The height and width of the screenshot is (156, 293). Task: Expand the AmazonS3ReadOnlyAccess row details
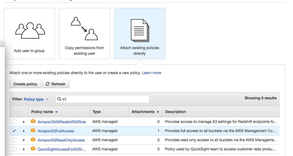[x=24, y=140]
